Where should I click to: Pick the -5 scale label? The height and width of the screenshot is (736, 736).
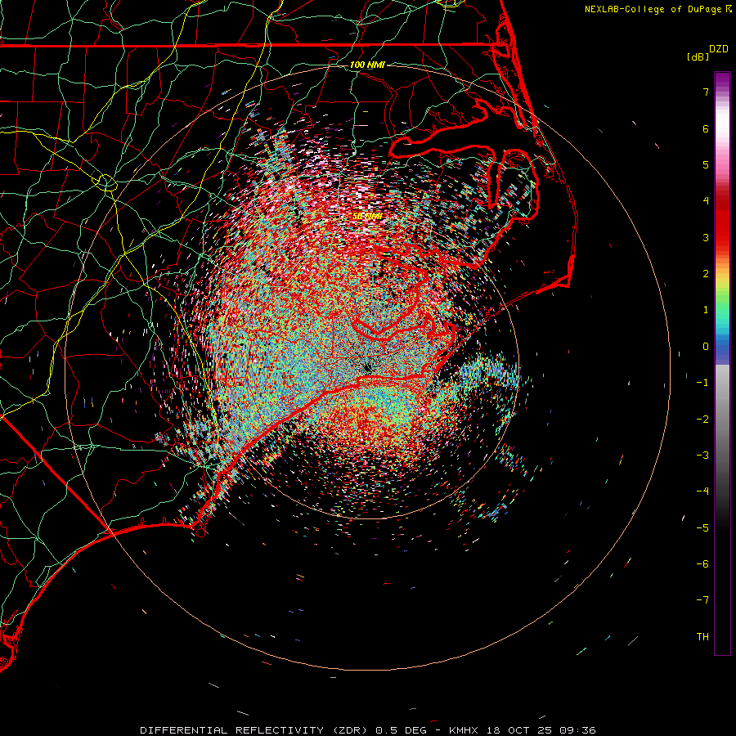(702, 528)
